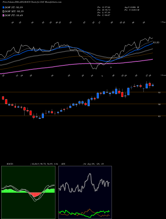Click the 85.85 EMA value label

[x=156, y=42]
